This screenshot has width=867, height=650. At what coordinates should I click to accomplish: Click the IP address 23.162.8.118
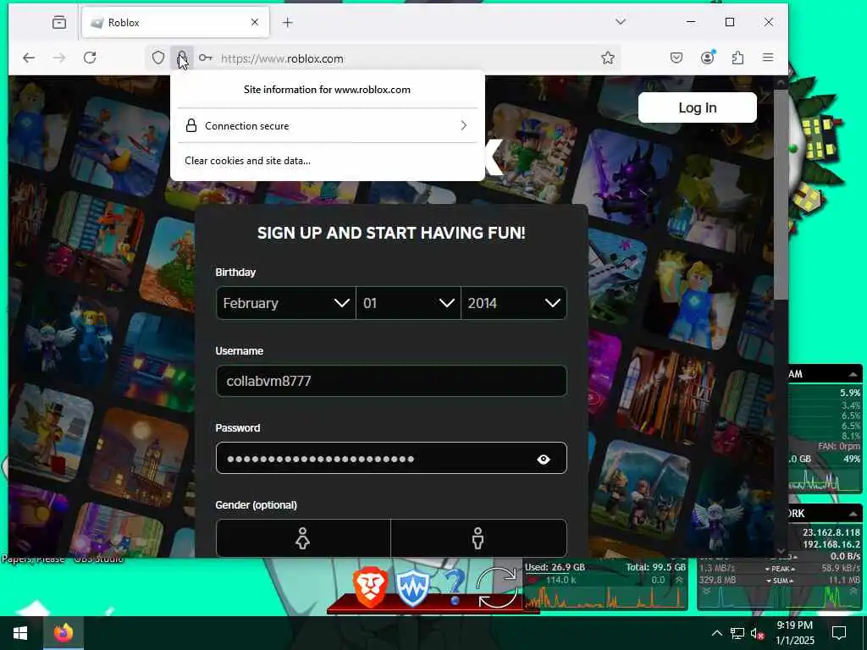point(831,532)
